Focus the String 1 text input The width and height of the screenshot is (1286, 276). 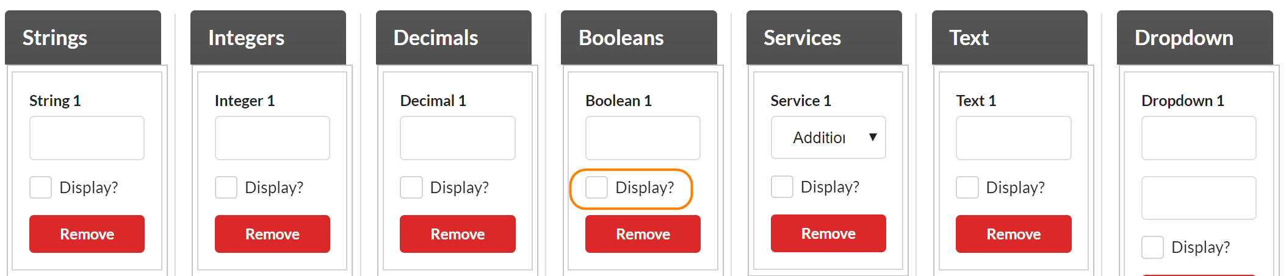tap(87, 138)
